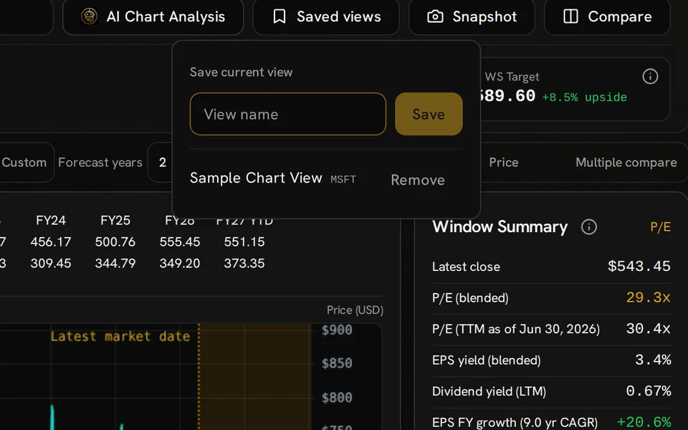
Task: Click the camera icon in Snapshot
Action: pos(435,16)
